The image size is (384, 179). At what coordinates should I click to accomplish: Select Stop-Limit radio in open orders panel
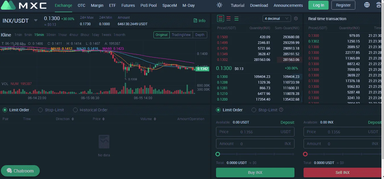point(40,110)
